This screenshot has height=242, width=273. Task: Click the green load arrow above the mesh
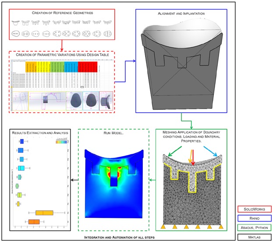[175, 151]
